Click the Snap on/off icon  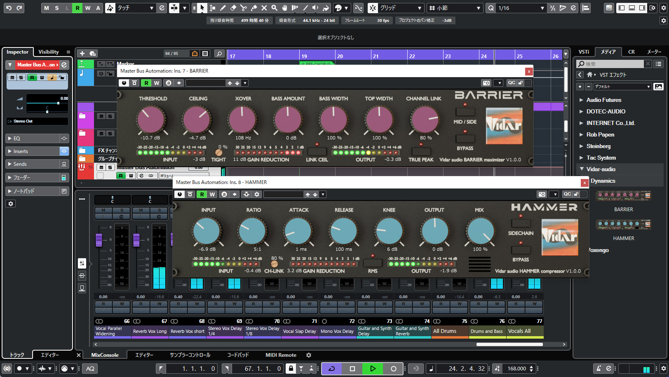[x=373, y=8]
